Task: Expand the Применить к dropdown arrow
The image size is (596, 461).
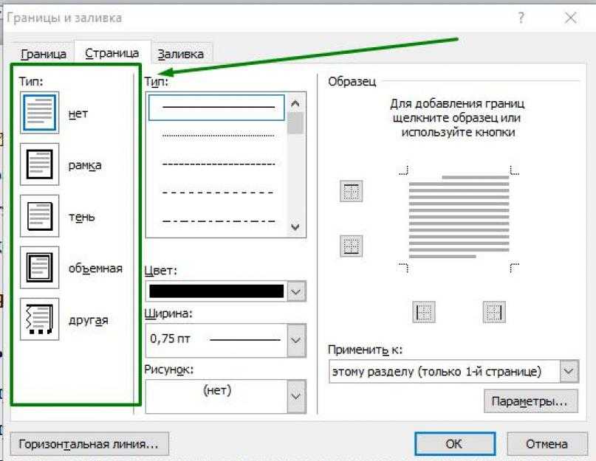Action: 569,371
